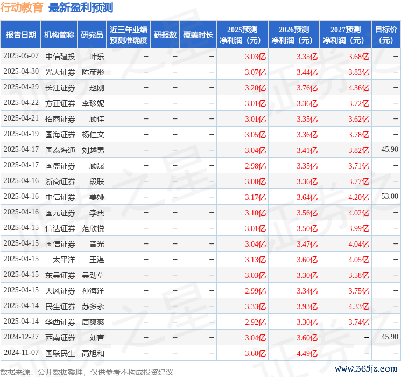This screenshot has width=401, height=377.
Task: Select the 招商证券 institution cell
Action: click(60, 119)
